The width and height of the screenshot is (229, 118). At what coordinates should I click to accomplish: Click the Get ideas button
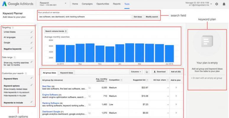tap(138, 17)
